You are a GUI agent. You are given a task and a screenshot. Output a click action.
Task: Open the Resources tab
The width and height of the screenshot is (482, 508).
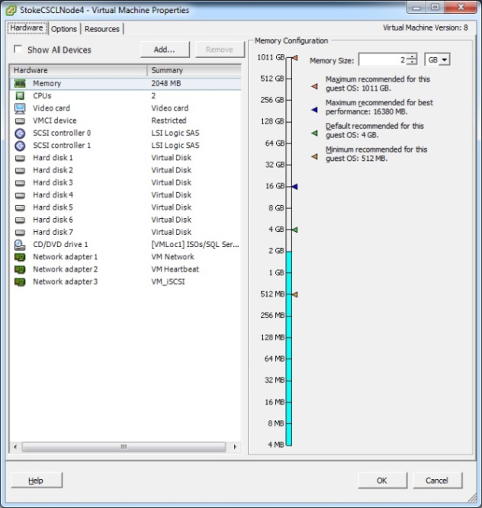point(102,29)
